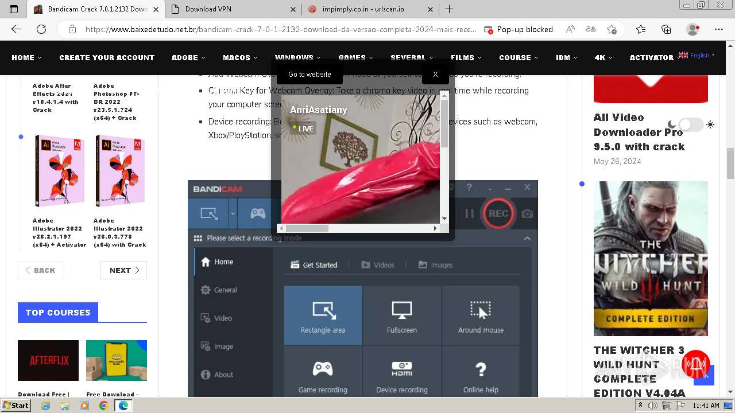The image size is (735, 413).
Task: Click Go to website in the popup
Action: point(310,74)
